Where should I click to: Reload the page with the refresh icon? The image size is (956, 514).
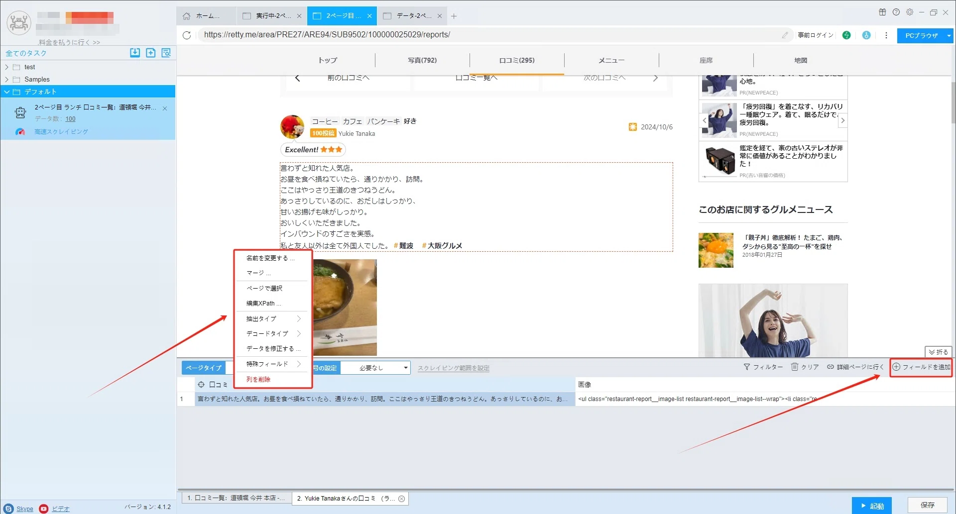(187, 35)
